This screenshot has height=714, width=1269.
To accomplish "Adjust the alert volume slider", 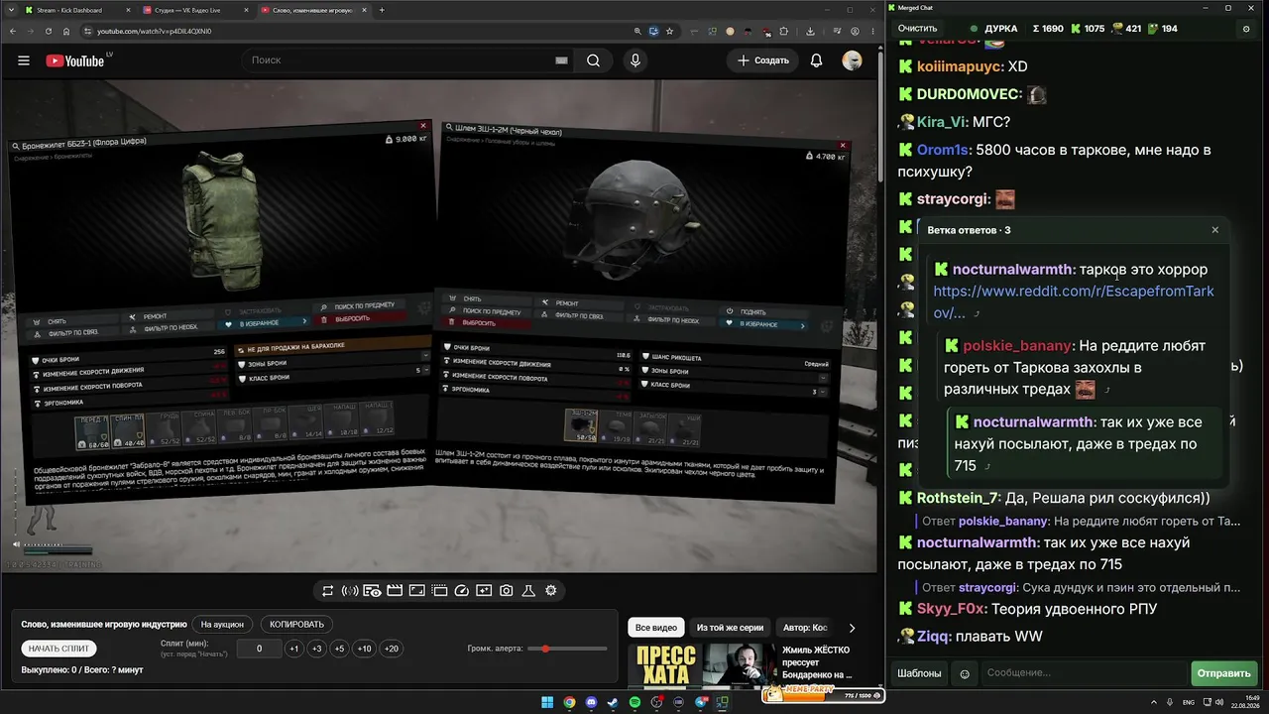I will (568, 649).
